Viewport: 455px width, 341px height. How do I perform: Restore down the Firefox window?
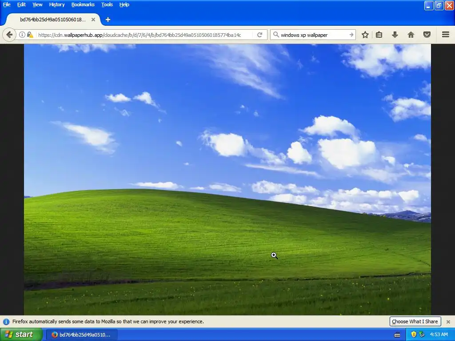pyautogui.click(x=439, y=5)
